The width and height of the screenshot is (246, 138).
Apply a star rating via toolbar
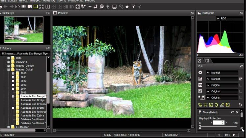point(127,7)
